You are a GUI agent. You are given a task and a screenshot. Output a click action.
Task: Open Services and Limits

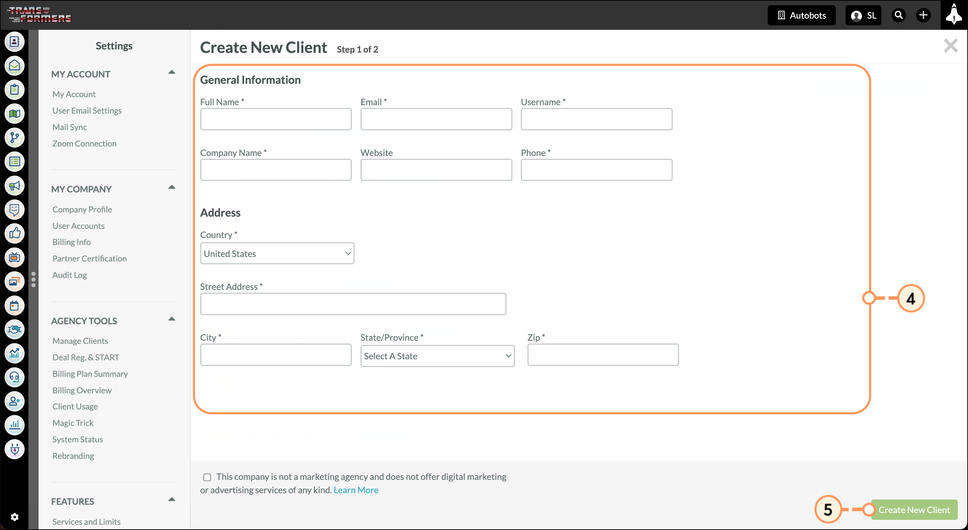[86, 522]
